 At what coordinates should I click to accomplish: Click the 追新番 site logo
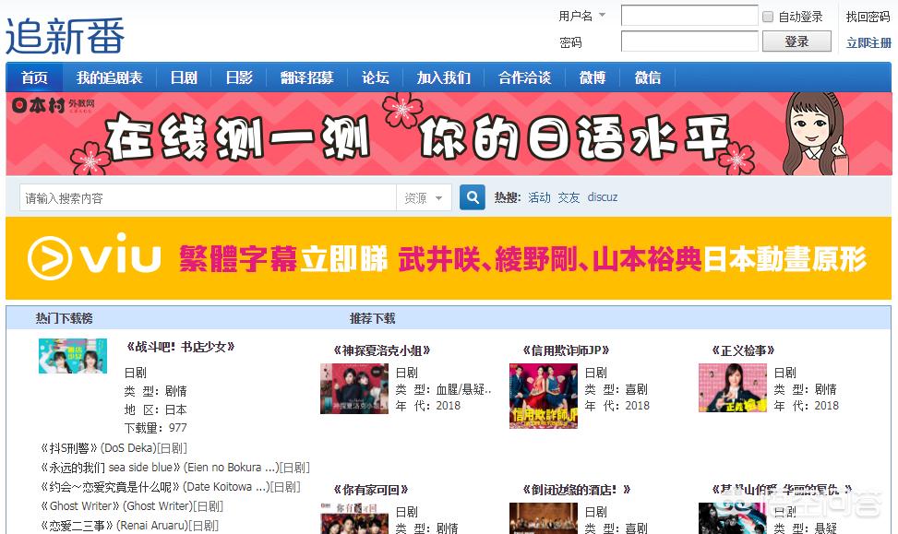click(x=65, y=33)
